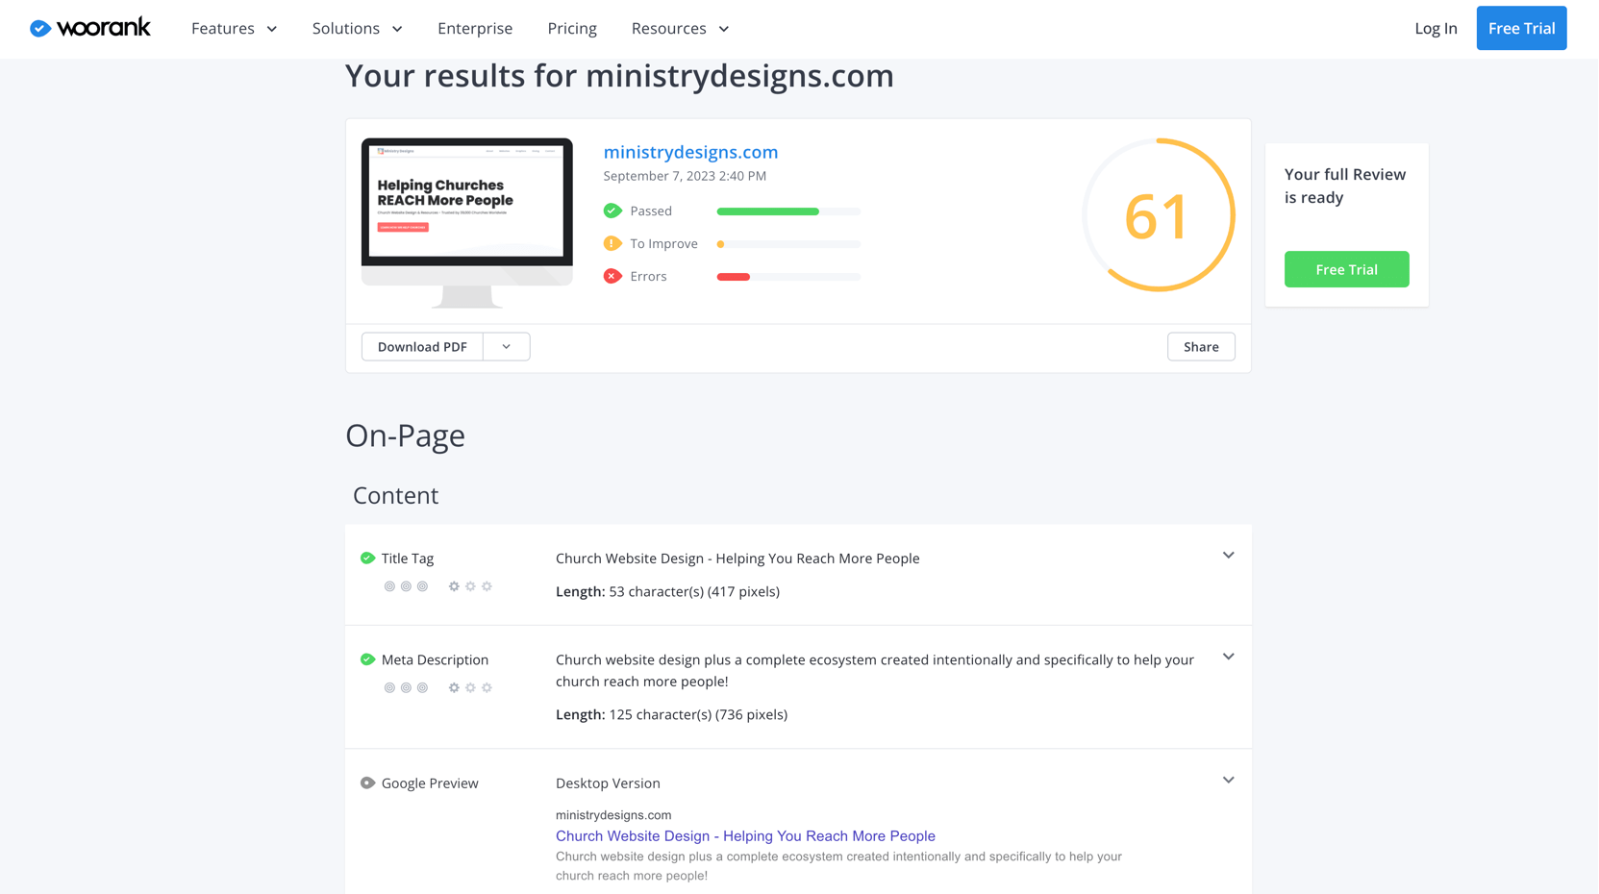
Task: Expand the Google Preview row chevron
Action: coord(1228,781)
